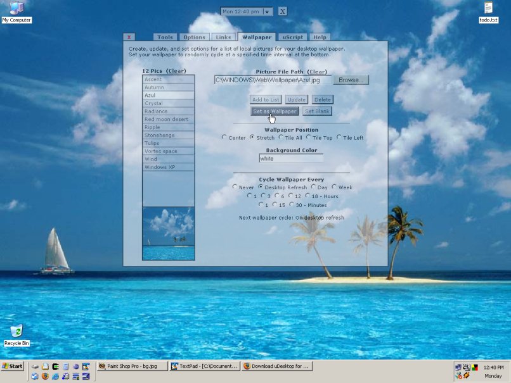
Task: Switch to the Options tab
Action: pos(194,37)
